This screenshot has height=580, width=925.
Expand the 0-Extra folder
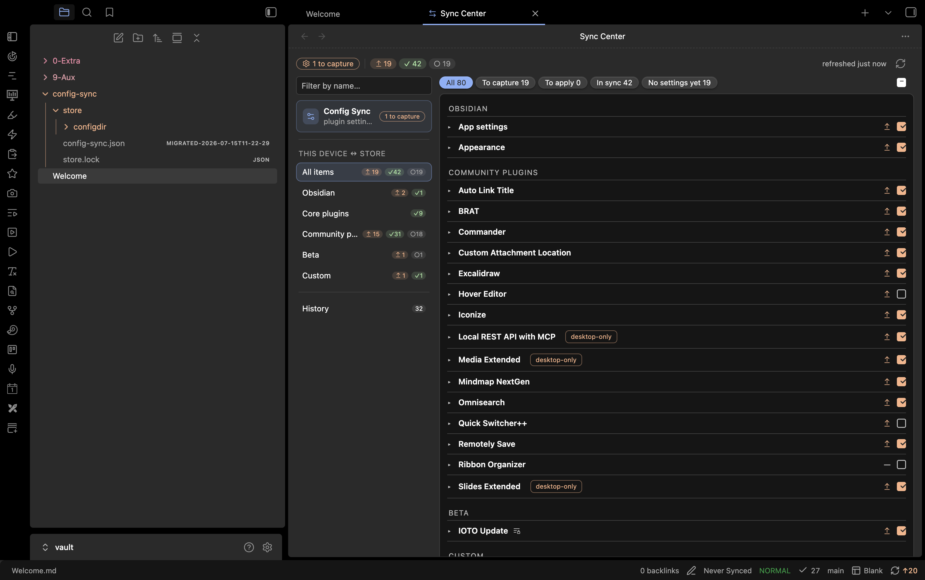point(45,61)
